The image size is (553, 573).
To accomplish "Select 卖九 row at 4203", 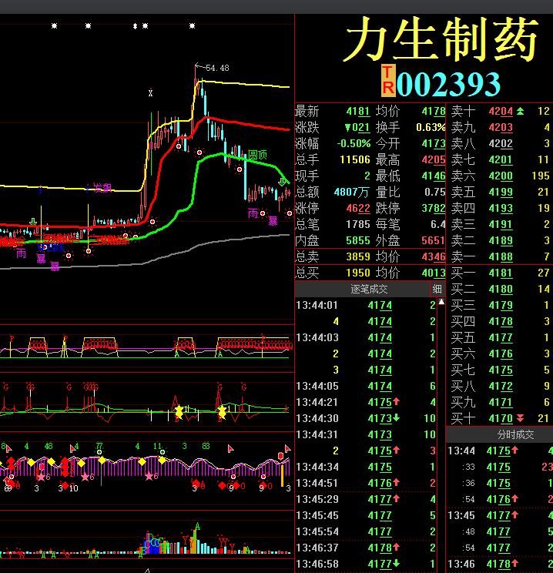I will point(500,128).
